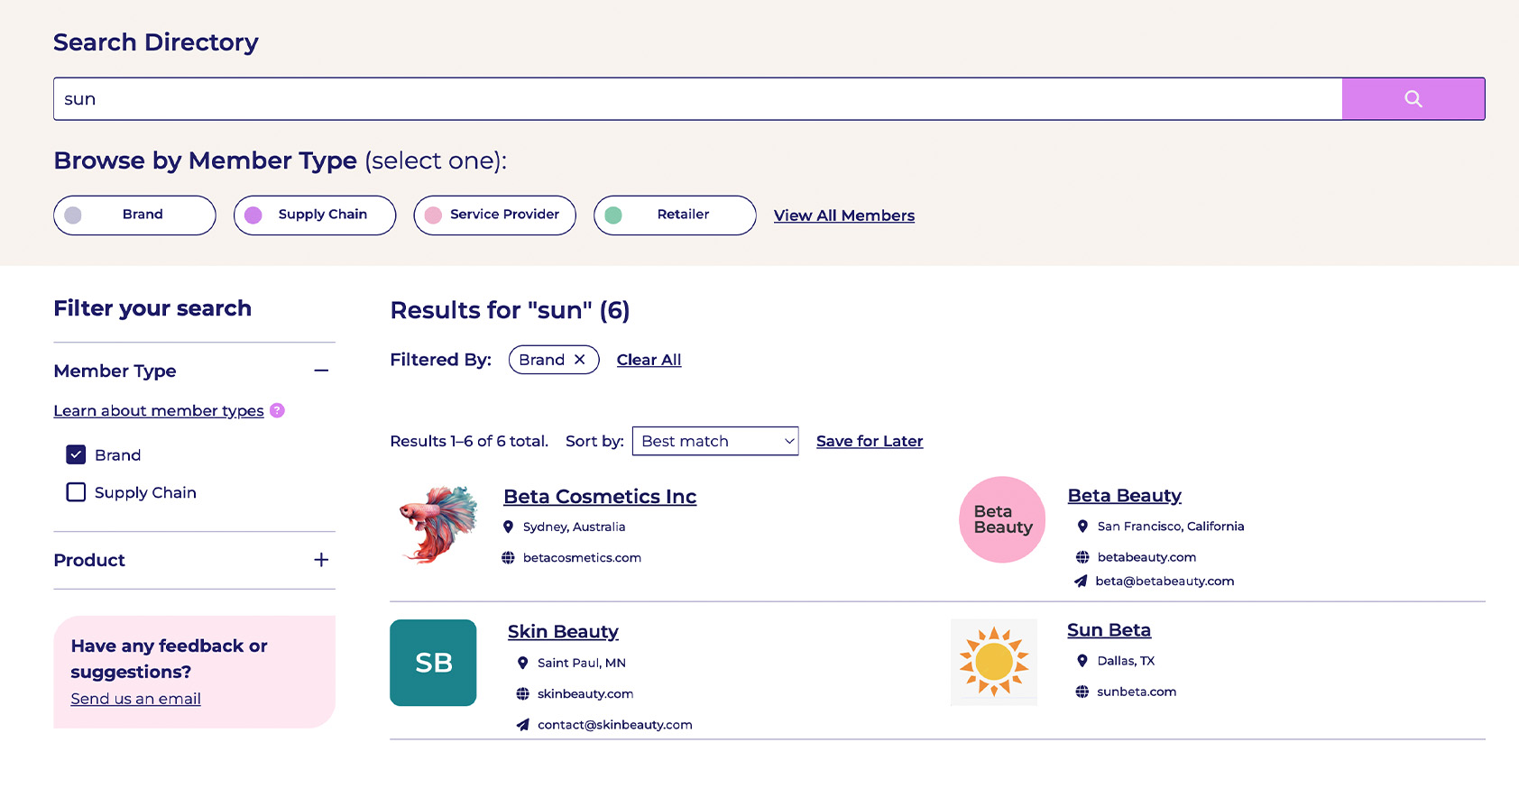Viewport: 1519px width, 797px height.
Task: Check the Supply Chain checkbox
Action: (x=77, y=492)
